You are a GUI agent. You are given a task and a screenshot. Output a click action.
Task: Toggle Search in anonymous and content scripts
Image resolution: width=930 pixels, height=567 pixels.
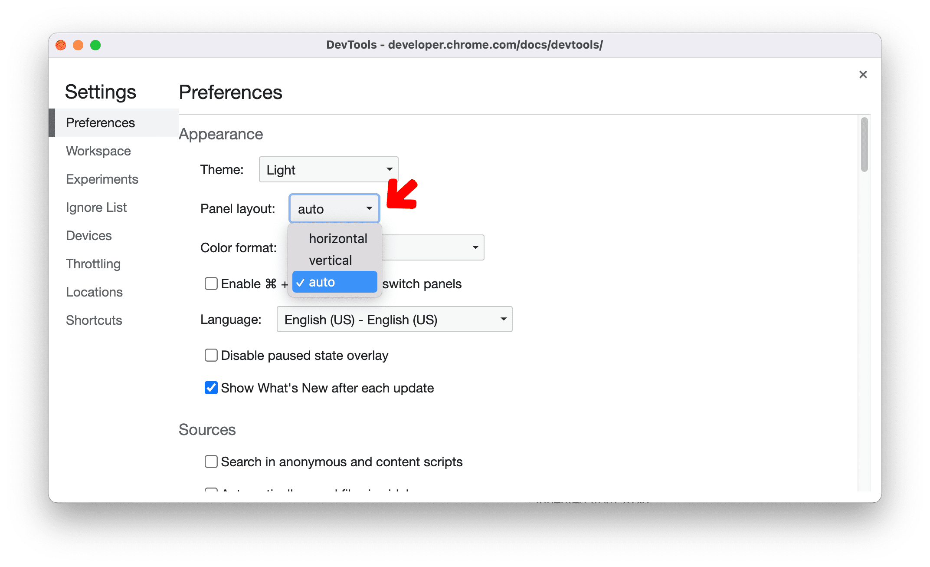(212, 459)
